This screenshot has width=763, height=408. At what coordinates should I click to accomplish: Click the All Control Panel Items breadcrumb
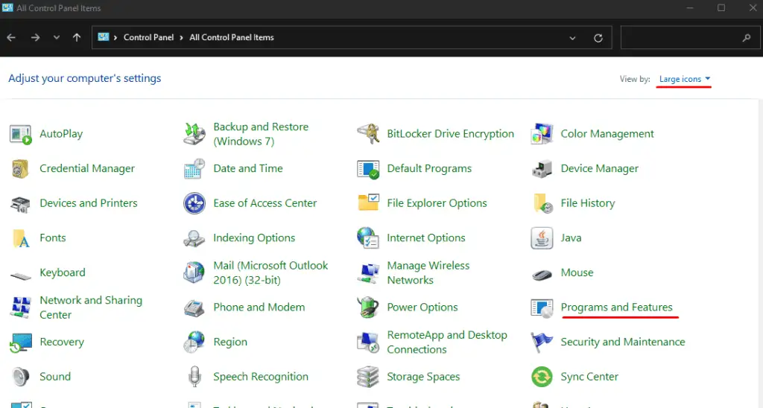click(232, 37)
